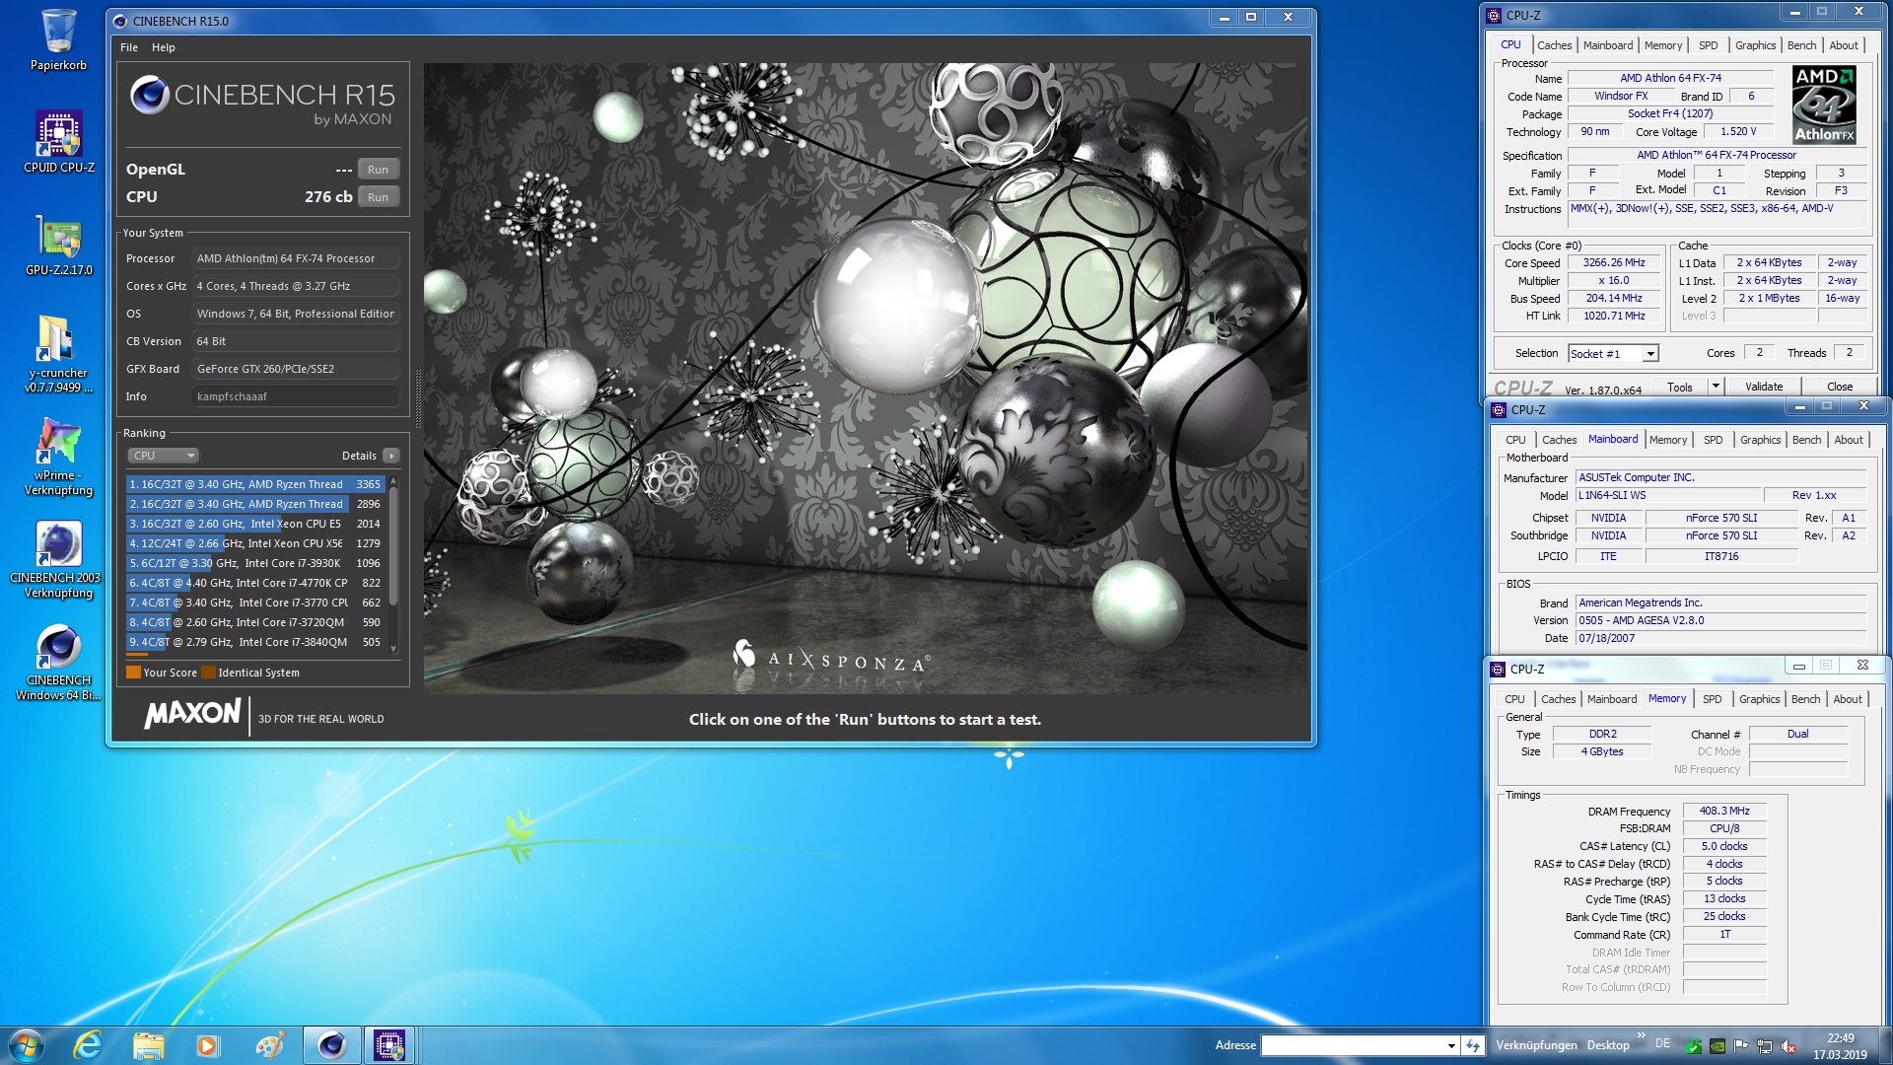
Task: Select ranking row 3 Intel Xeon CPU E5
Action: click(255, 524)
